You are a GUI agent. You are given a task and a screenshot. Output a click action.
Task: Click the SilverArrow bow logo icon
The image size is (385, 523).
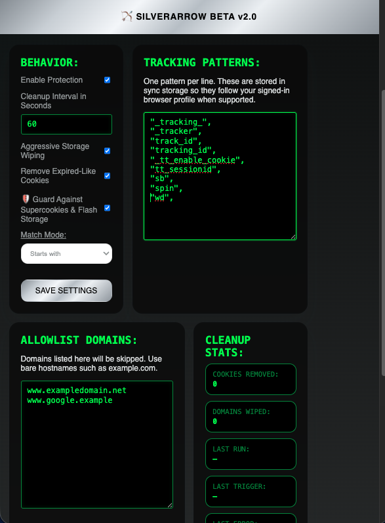point(127,16)
